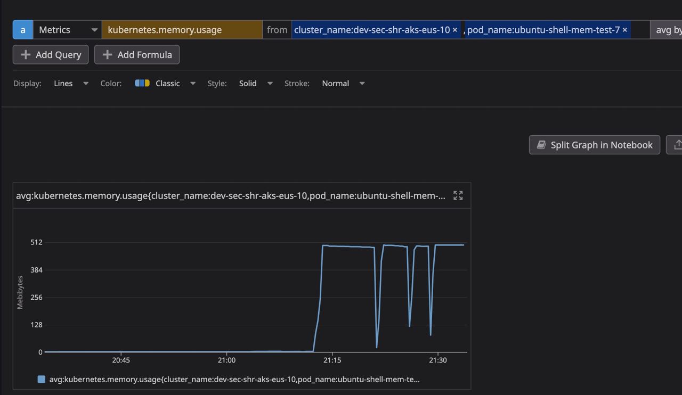Click the Add Formula button
This screenshot has width=682, height=395.
click(136, 54)
